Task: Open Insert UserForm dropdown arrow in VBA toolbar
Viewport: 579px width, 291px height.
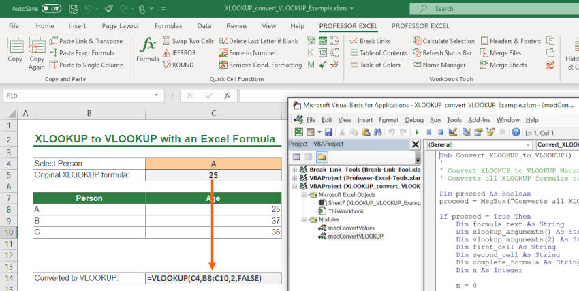Action: click(x=319, y=132)
